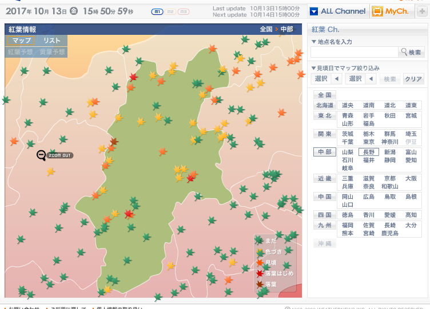Click the 全国 breadcrumb link
Viewport: 430px width, 309px height.
pyautogui.click(x=266, y=29)
